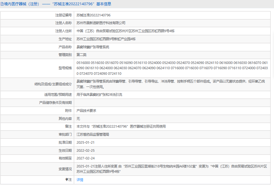Click the 变更情况 change description text
This screenshot has width=274, height=186.
click(171, 169)
